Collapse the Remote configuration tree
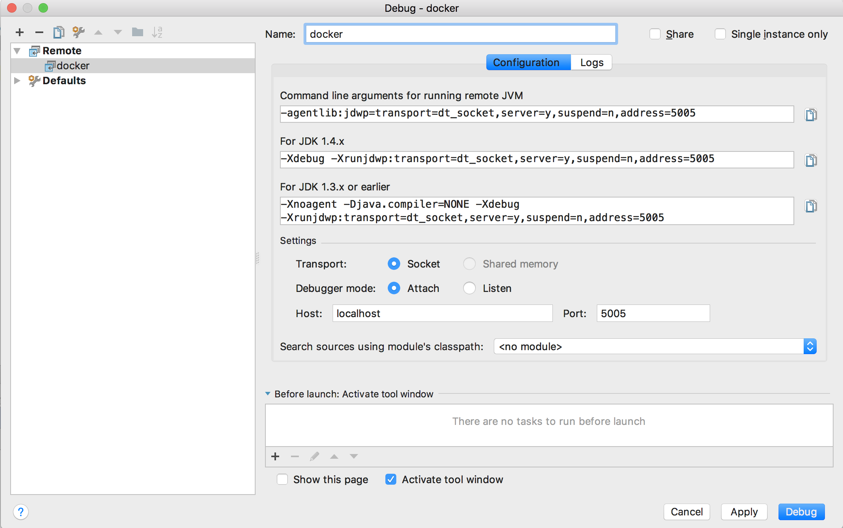 pyautogui.click(x=17, y=50)
